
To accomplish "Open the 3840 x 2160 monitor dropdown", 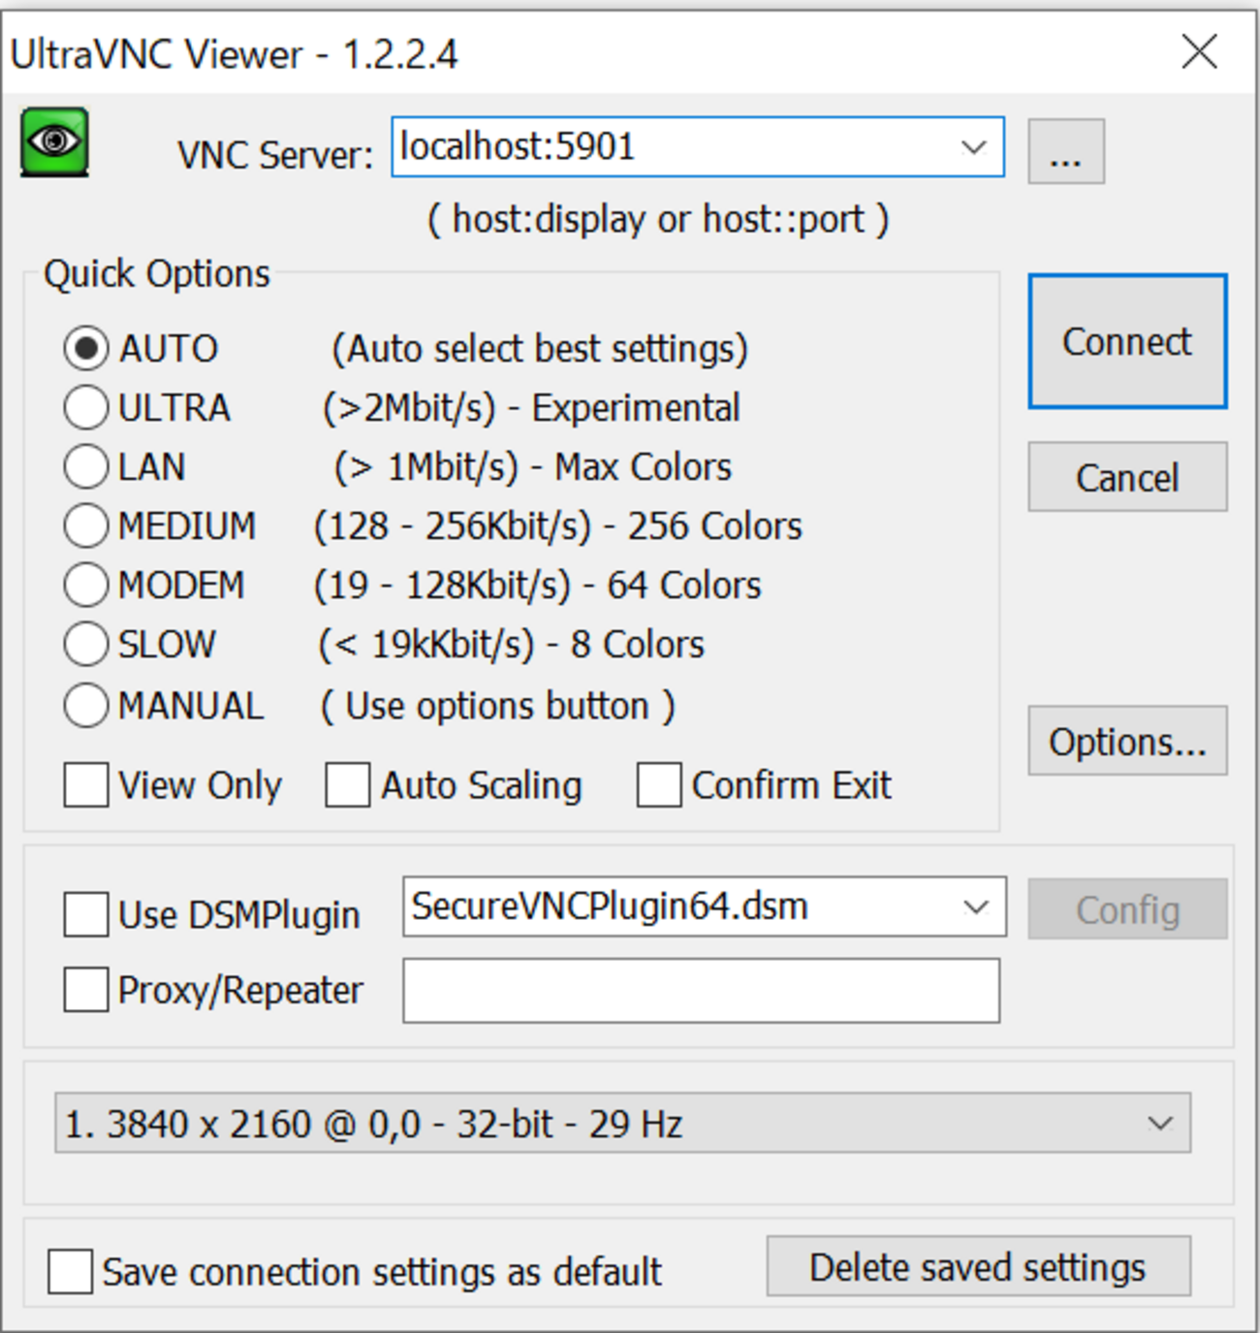I will click(1160, 1124).
